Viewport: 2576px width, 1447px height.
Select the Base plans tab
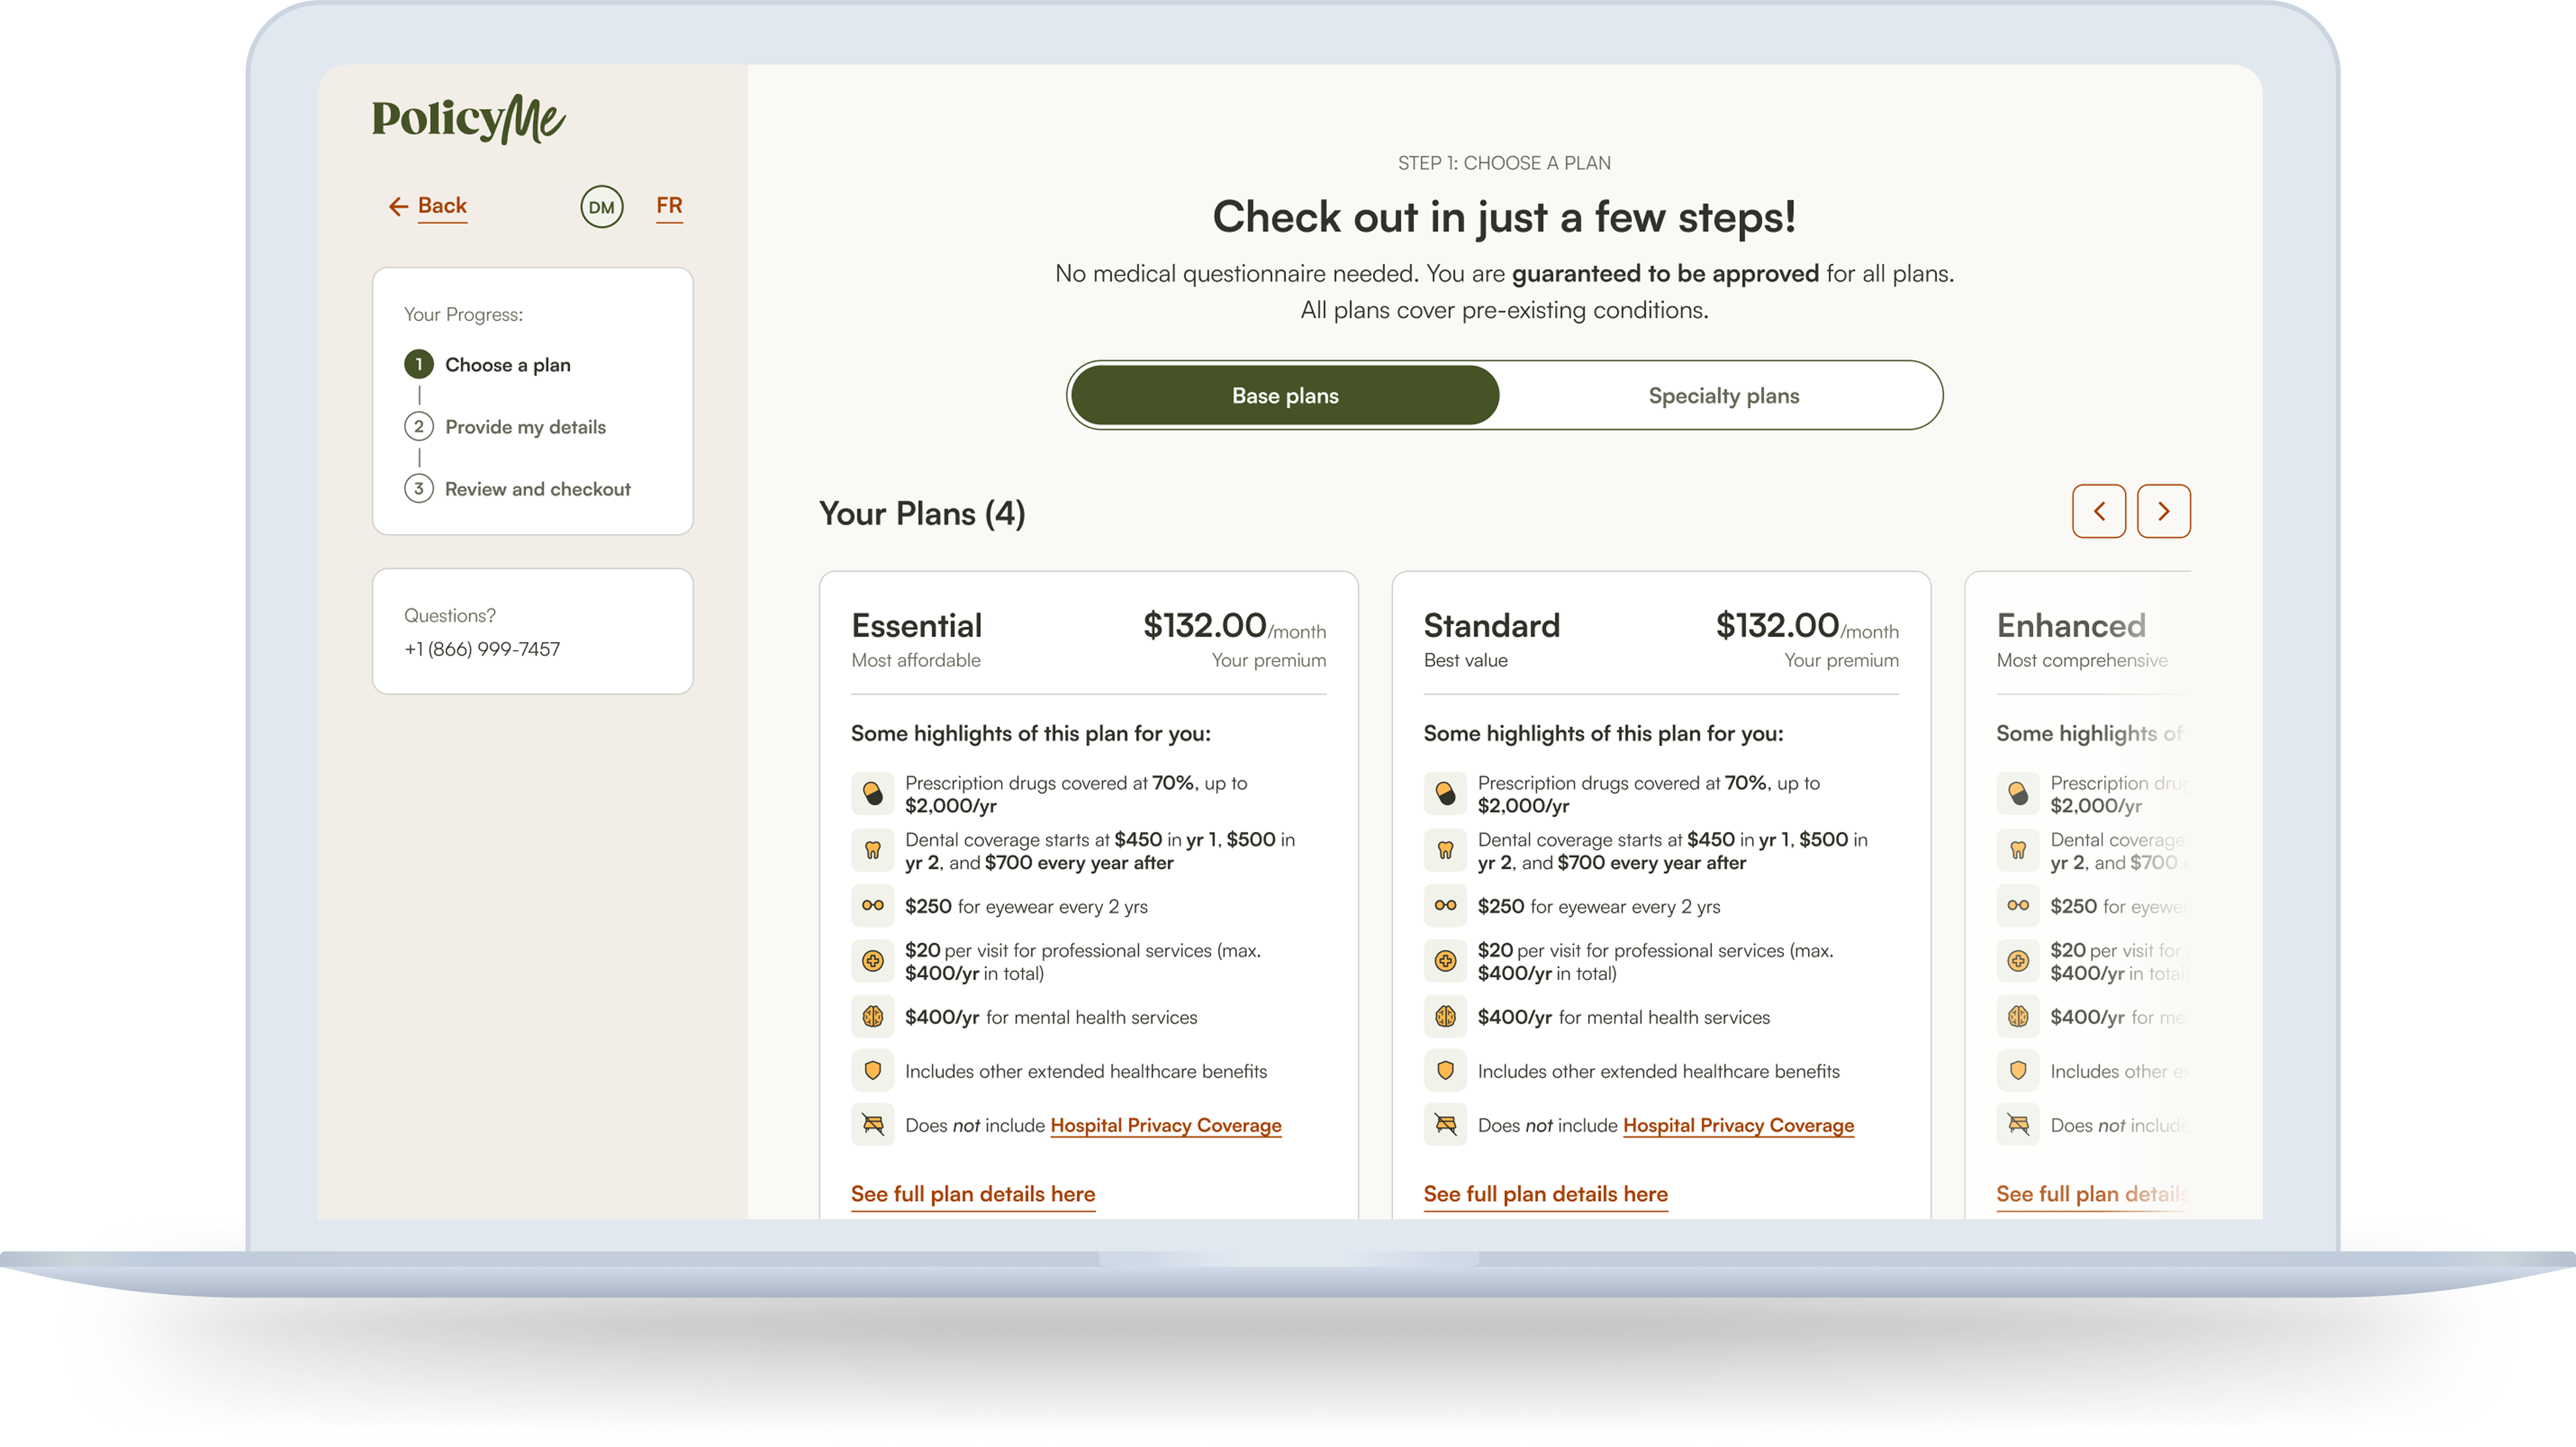click(x=1285, y=395)
